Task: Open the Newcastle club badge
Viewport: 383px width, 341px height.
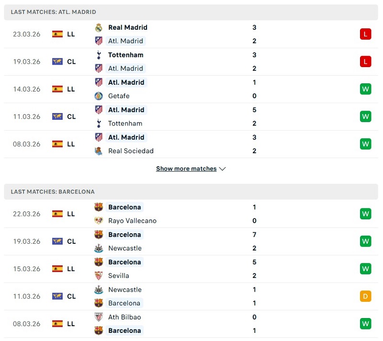Action: tap(99, 248)
